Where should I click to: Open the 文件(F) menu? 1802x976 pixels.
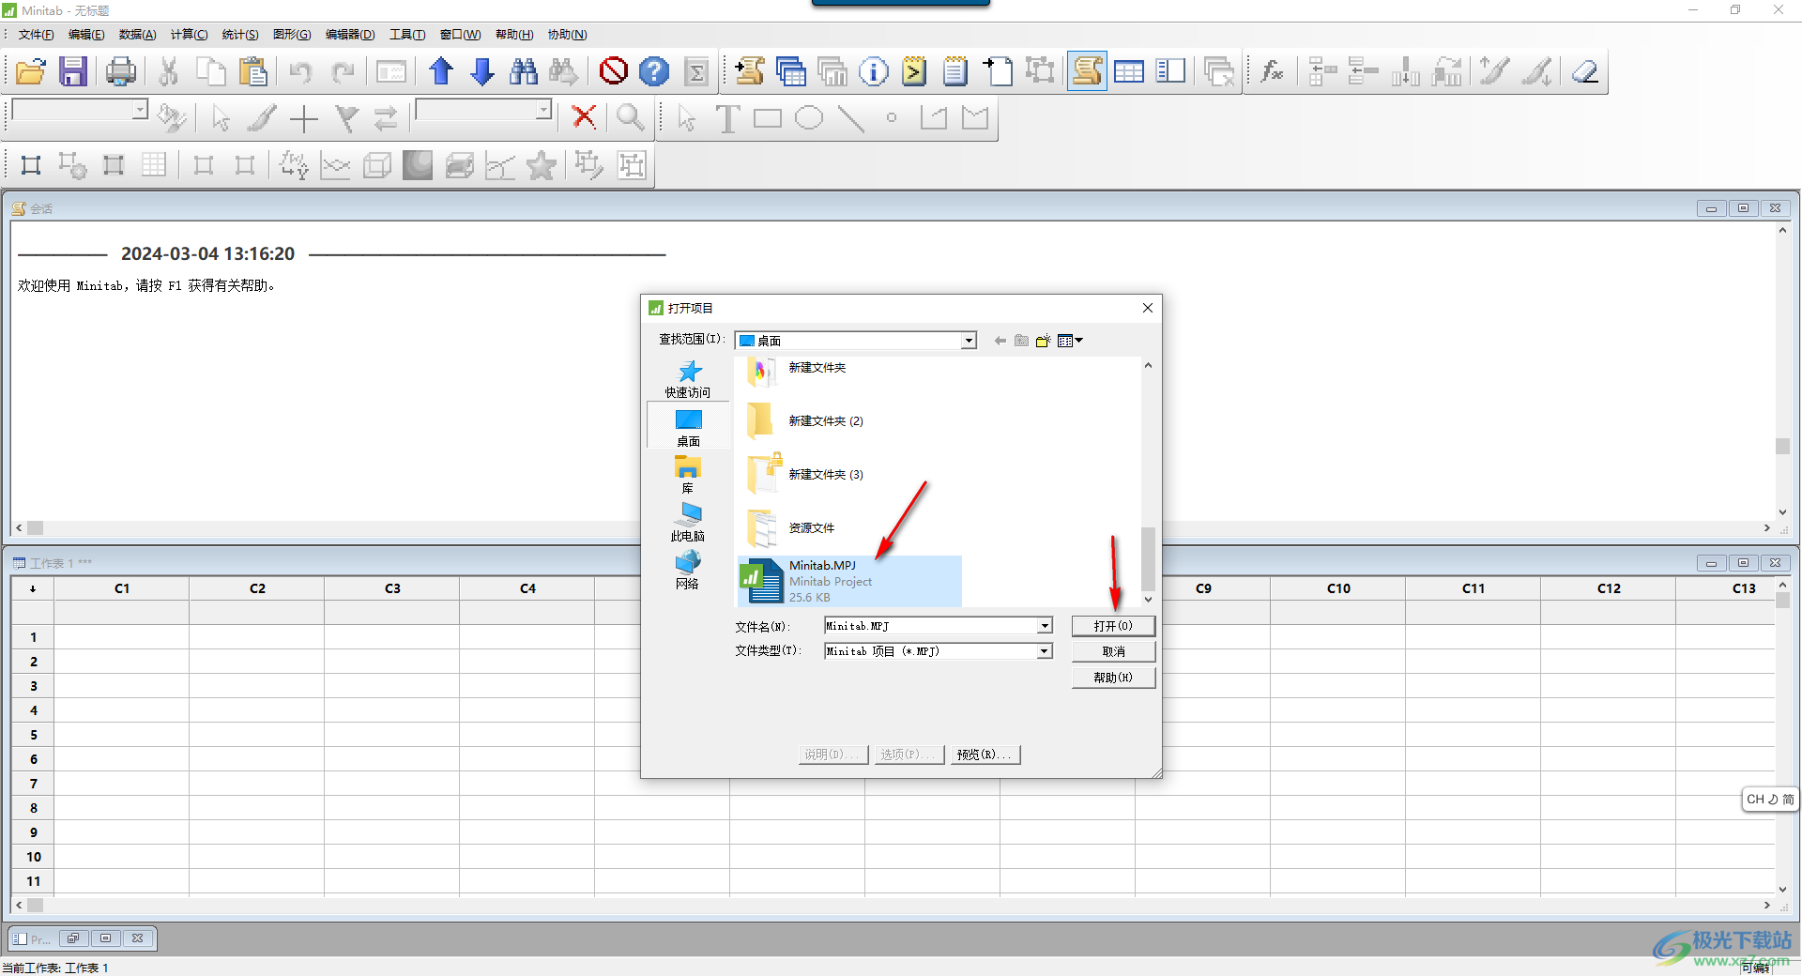point(37,35)
